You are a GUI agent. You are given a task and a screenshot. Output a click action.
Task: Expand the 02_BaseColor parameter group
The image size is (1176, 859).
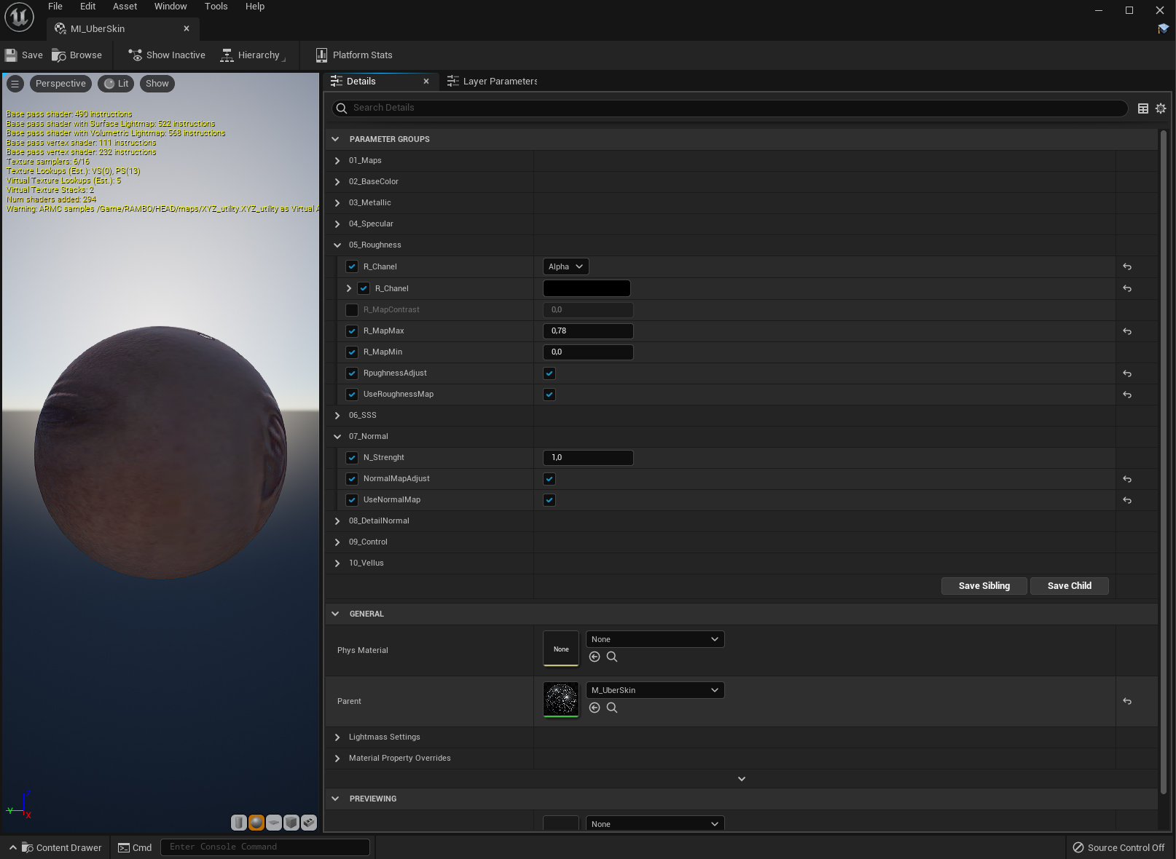[337, 182]
